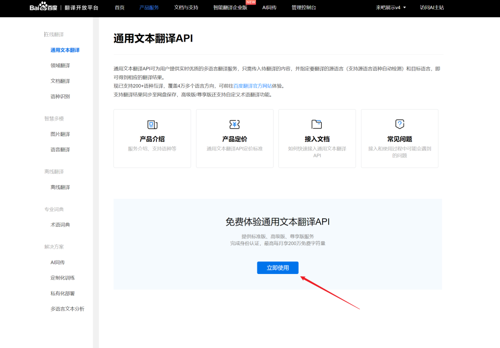The width and height of the screenshot is (500, 348).
Task: Click the Baidu logo in the header
Action: [44, 6]
